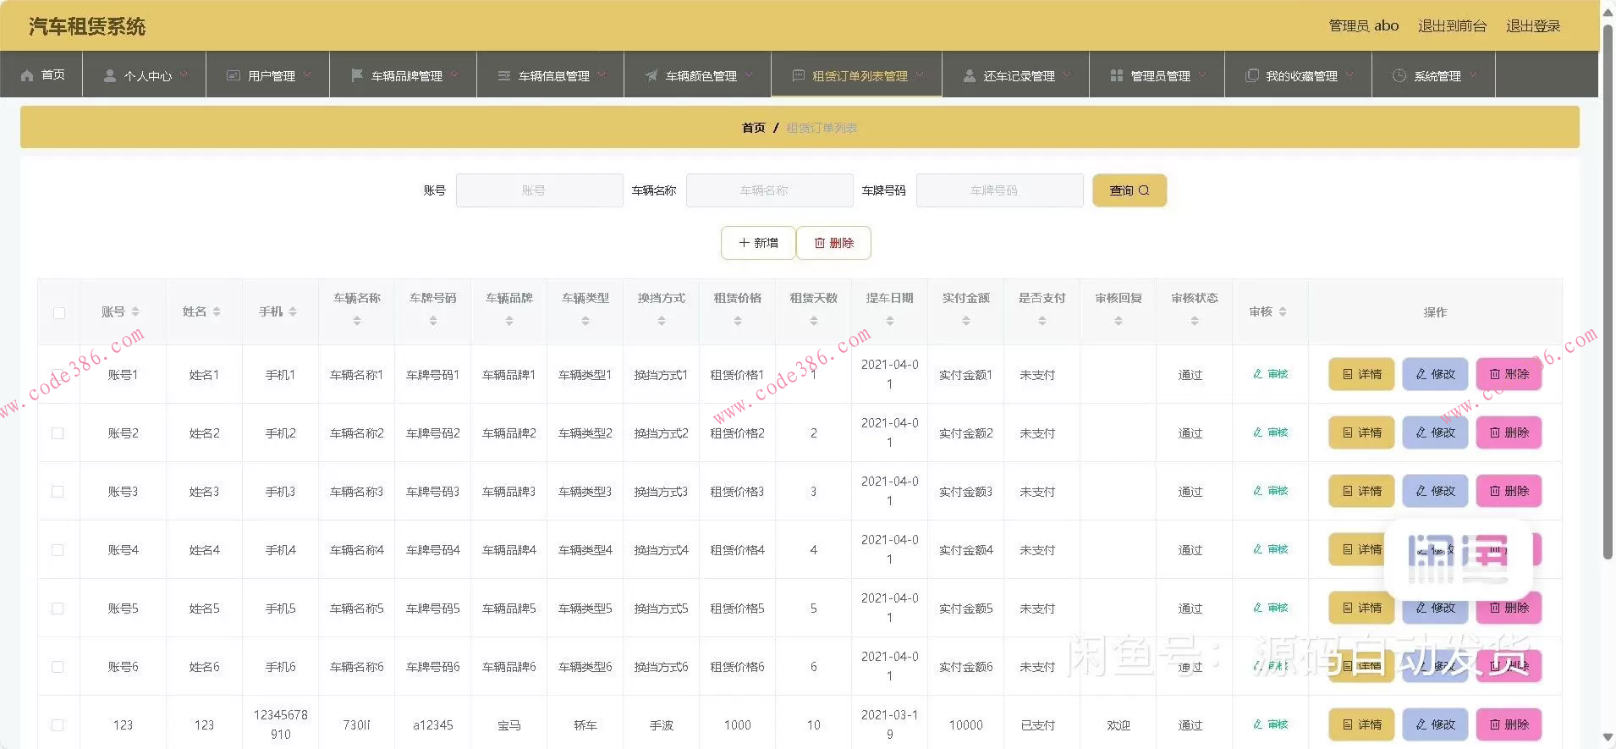Screen dimensions: 1616x749
Task: Click 修改 for row 账号3
Action: [x=1435, y=491]
